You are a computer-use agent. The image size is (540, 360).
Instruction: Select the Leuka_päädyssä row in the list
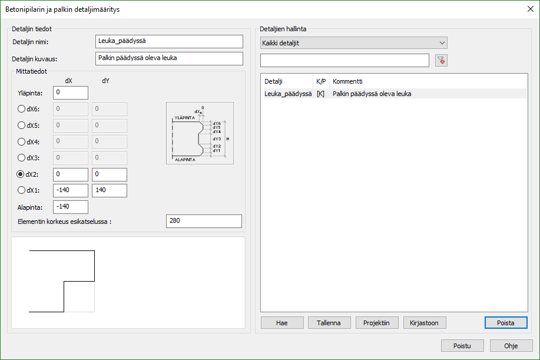(288, 94)
